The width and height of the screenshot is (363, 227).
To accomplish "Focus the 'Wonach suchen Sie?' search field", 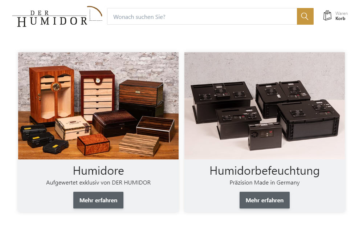I will [202, 16].
